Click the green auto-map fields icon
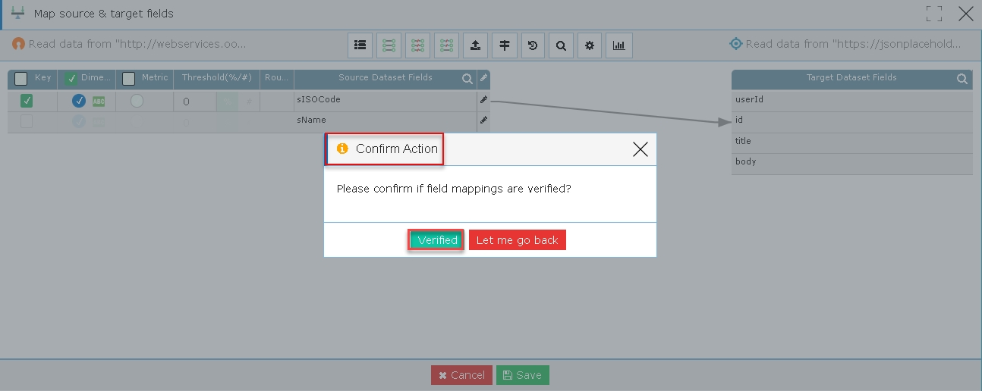This screenshot has width=982, height=391. 389,45
